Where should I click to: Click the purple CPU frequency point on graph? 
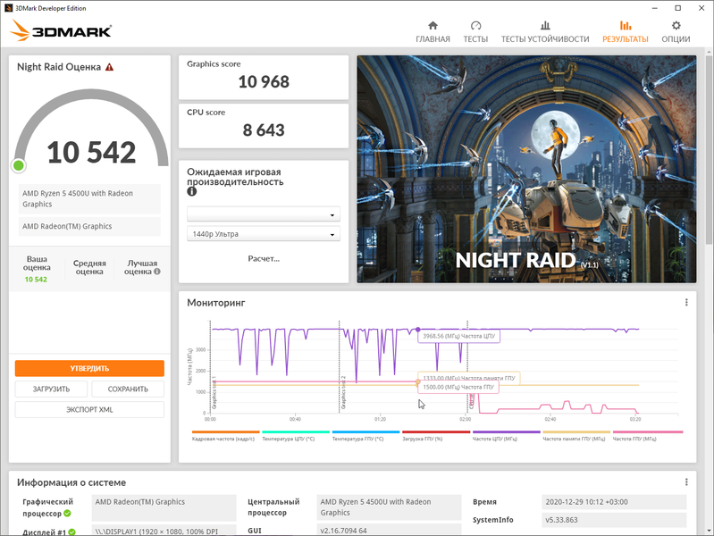click(x=418, y=330)
